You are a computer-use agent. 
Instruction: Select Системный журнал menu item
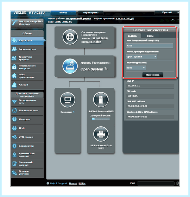tap(27, 164)
